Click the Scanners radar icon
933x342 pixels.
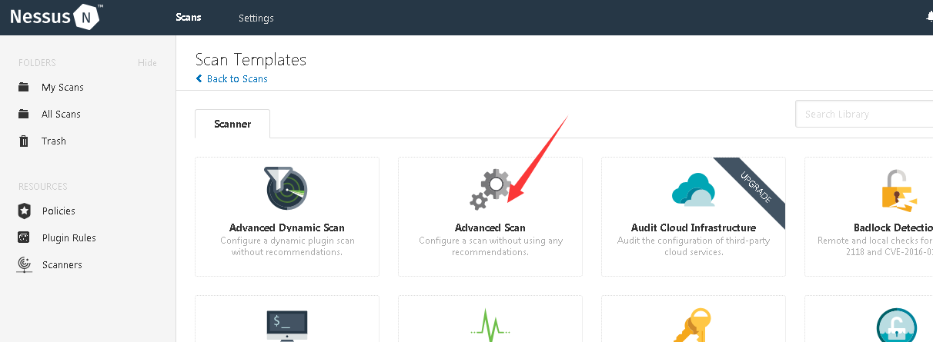click(24, 265)
